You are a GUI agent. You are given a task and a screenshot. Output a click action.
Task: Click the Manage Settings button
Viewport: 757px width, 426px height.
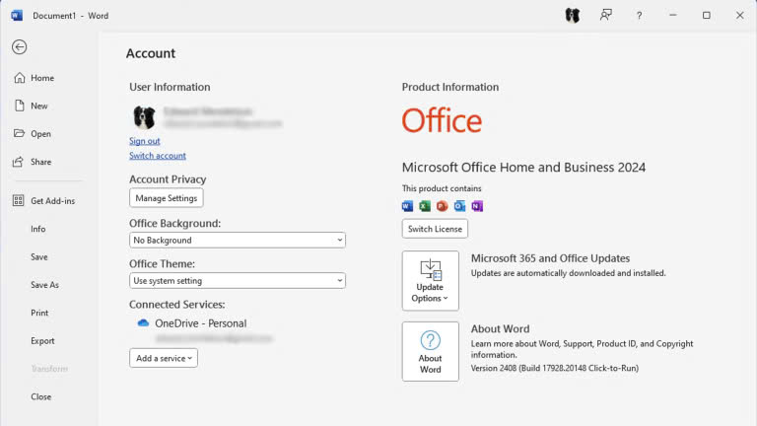tap(166, 198)
